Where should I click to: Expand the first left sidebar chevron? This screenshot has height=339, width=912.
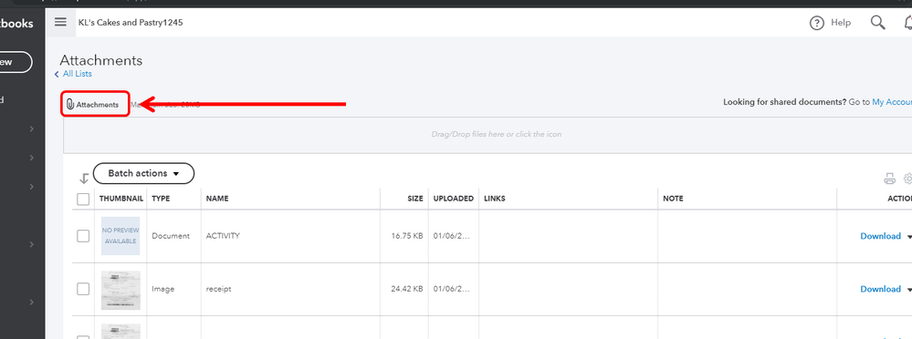[32, 128]
